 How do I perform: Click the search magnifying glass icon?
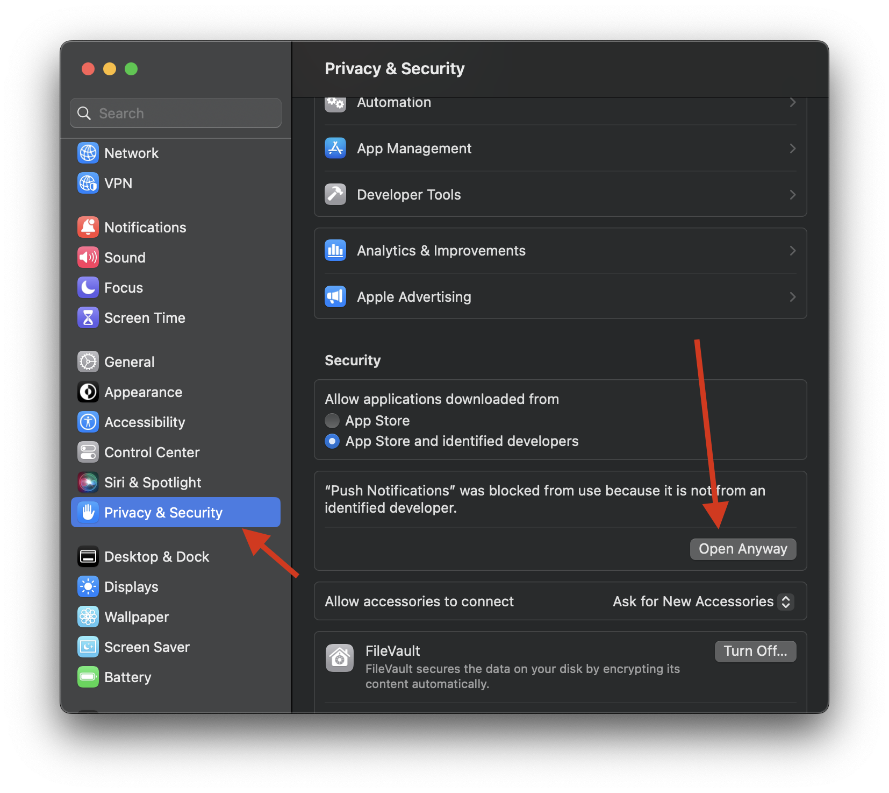click(x=84, y=113)
